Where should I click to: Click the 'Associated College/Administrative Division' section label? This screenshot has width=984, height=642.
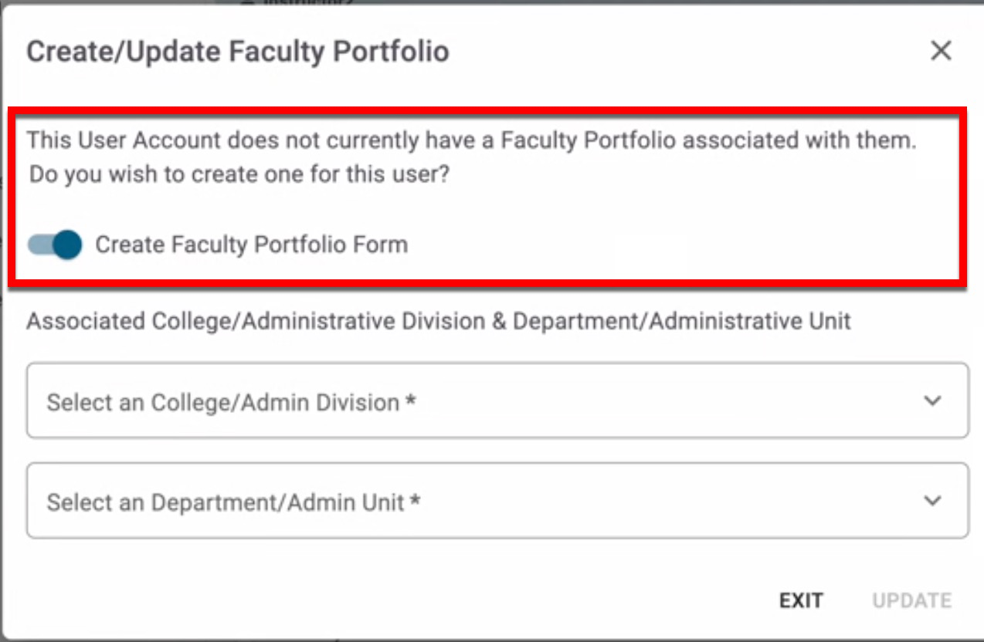click(438, 321)
